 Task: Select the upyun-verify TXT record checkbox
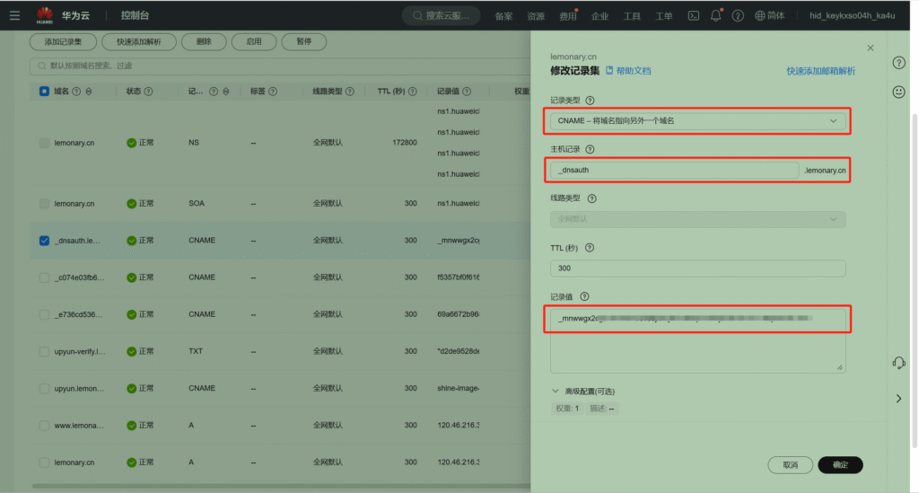coord(45,351)
